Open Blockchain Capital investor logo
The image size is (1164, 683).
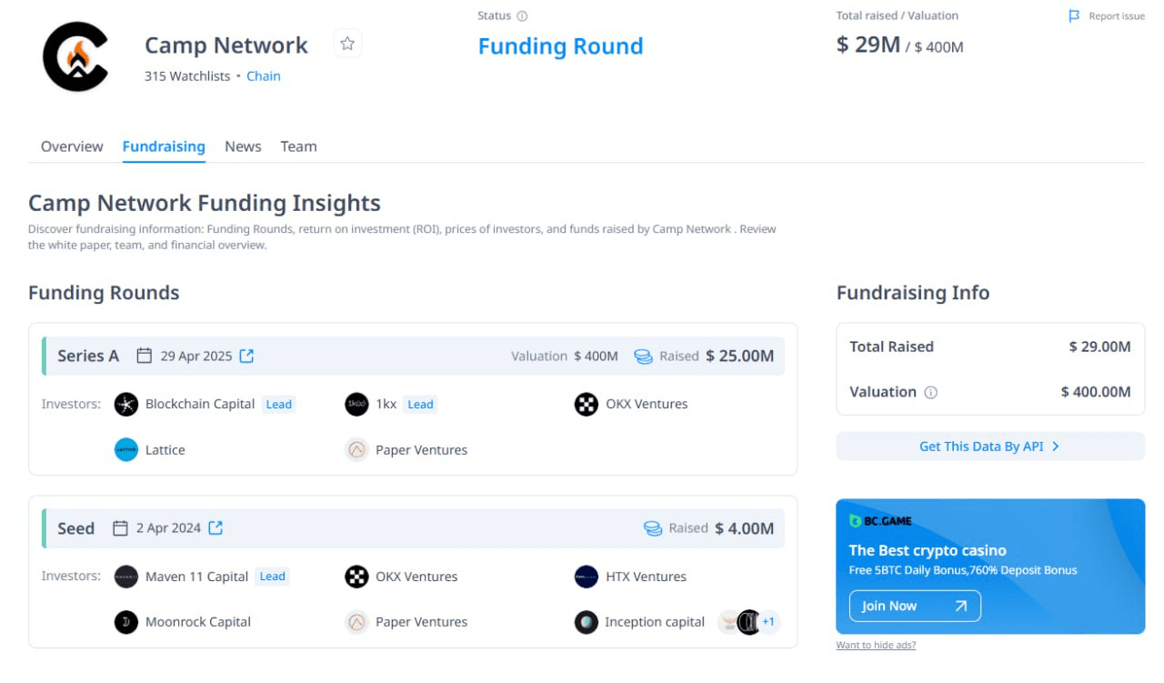click(x=126, y=404)
